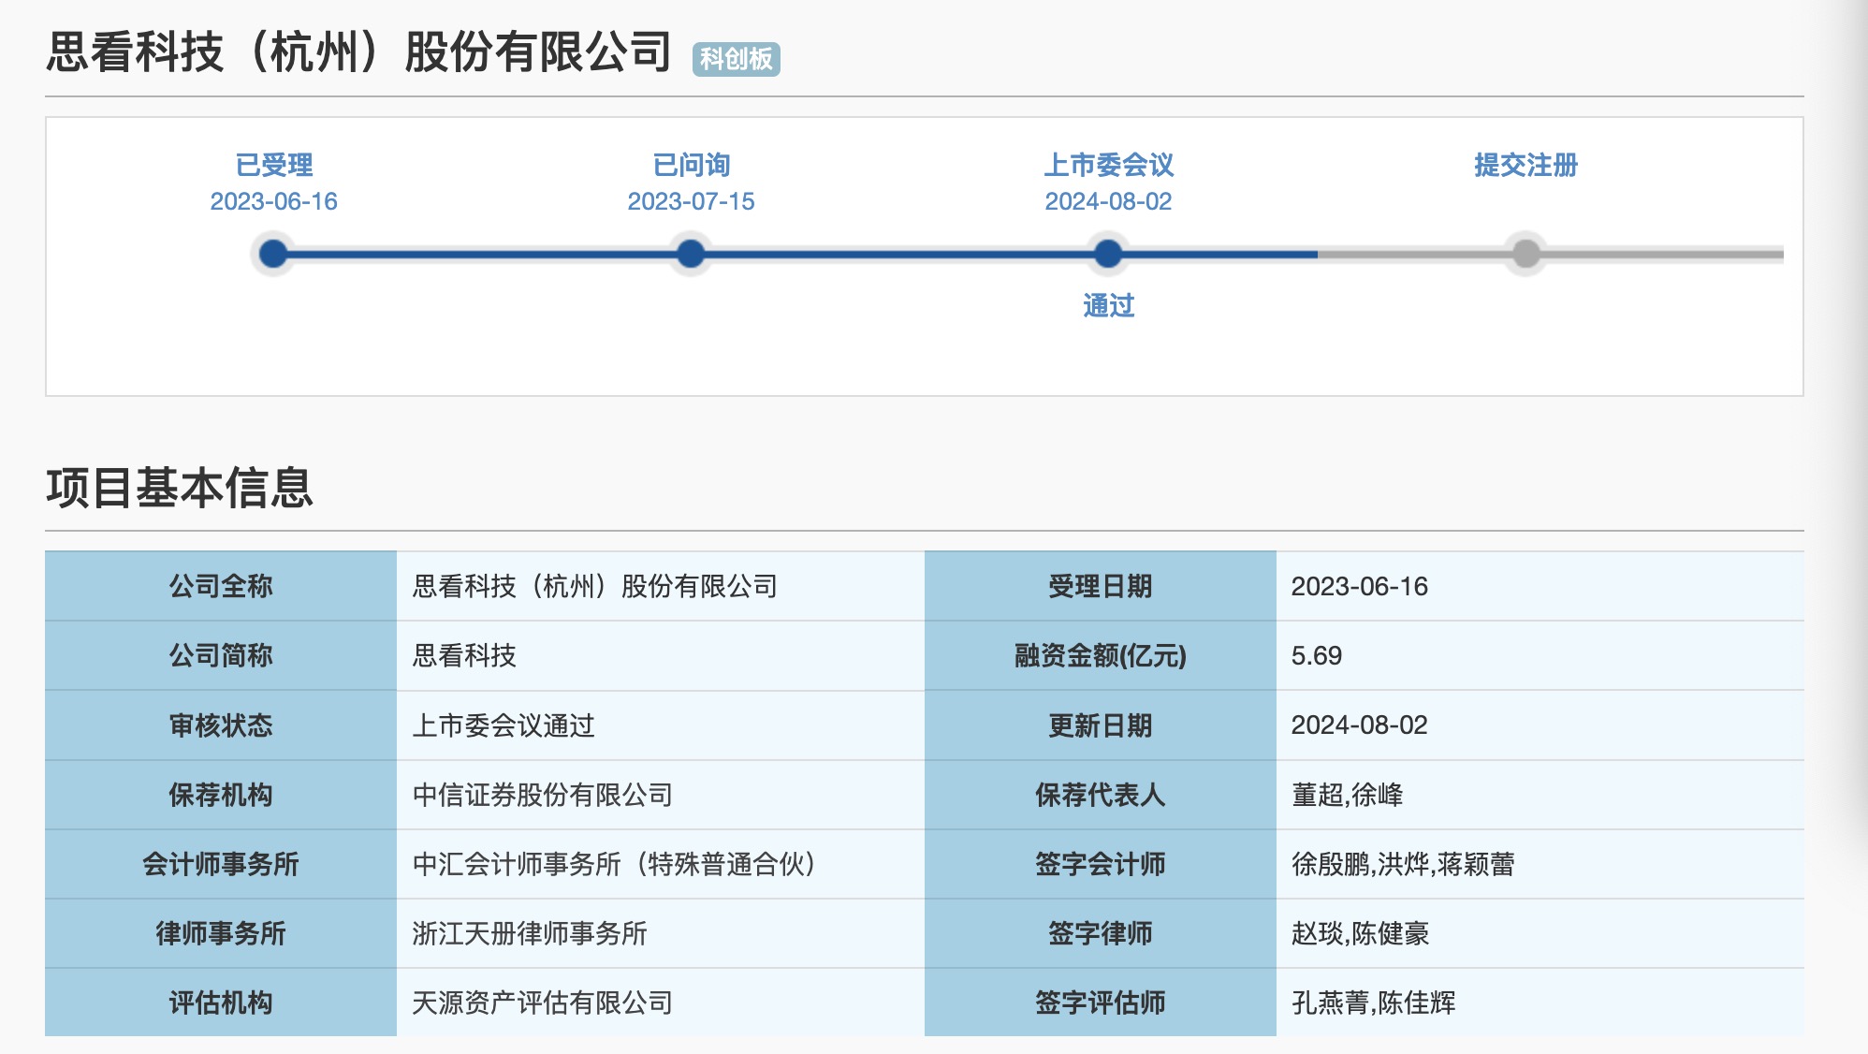
Task: Click the 通过 result label
Action: [1108, 305]
